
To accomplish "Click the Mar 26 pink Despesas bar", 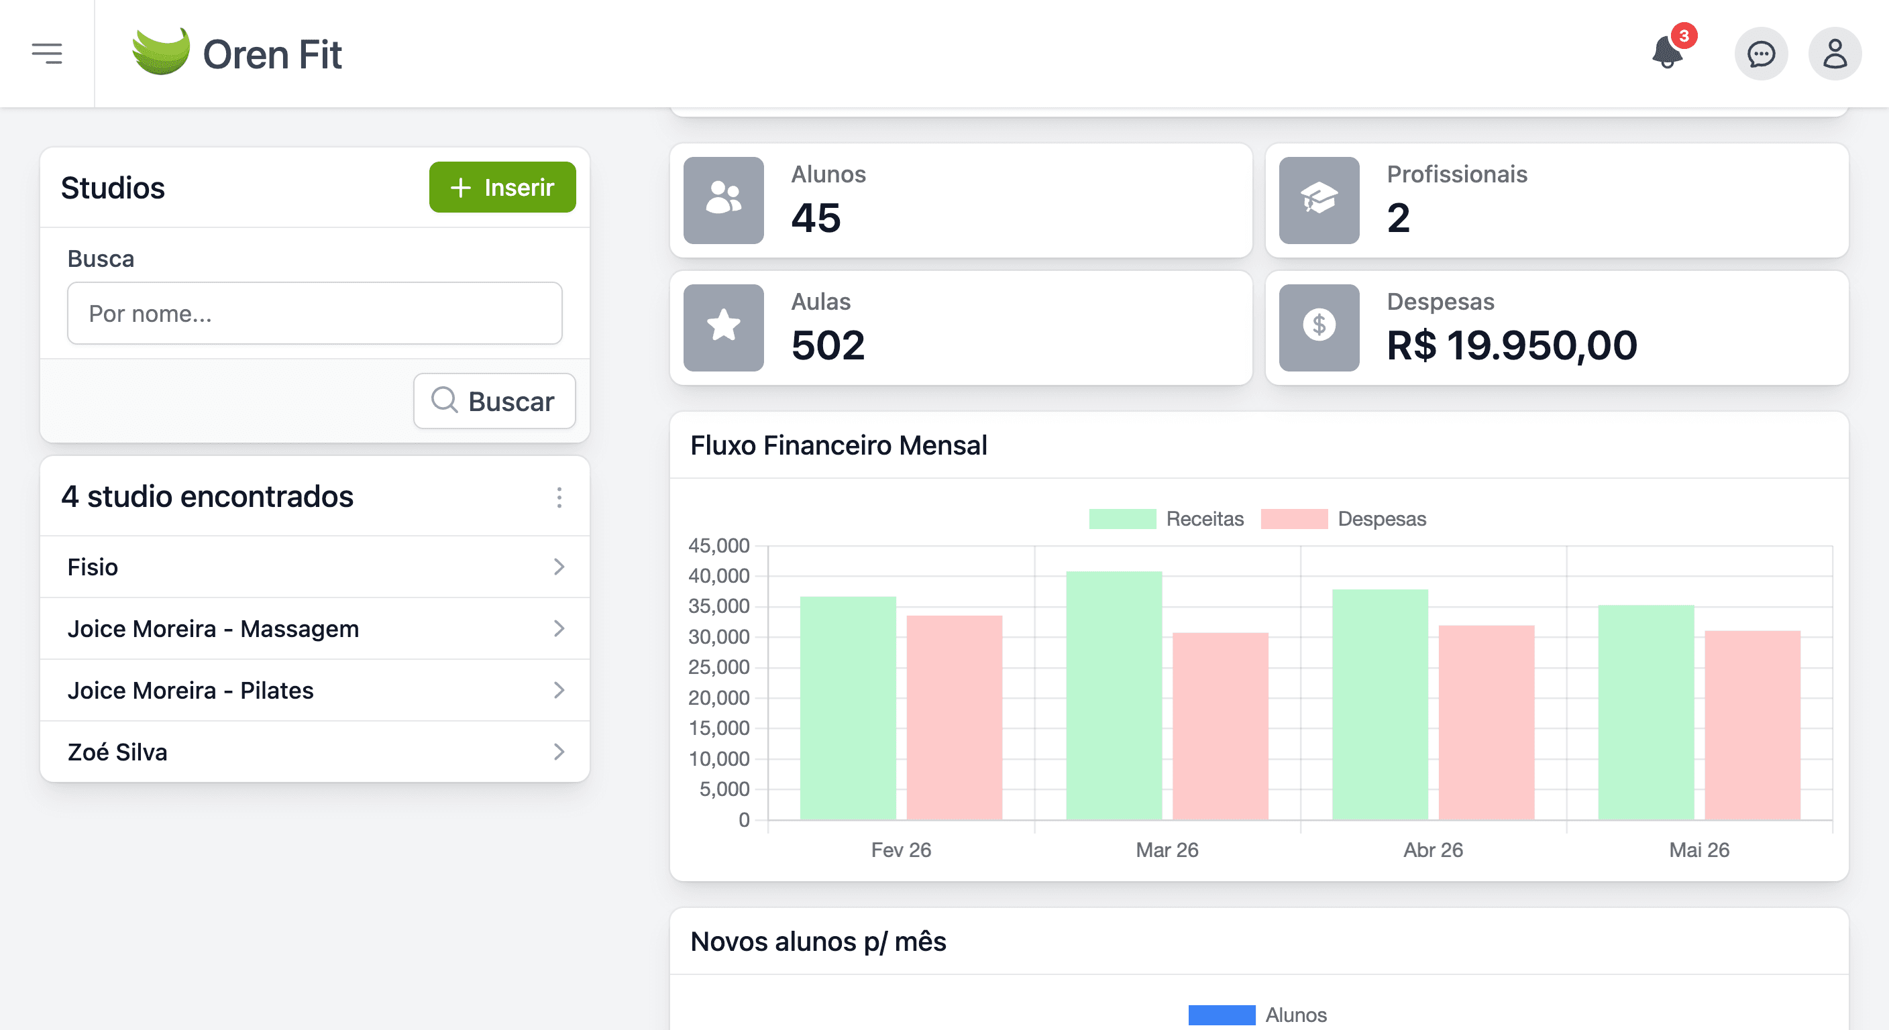I will (x=1220, y=726).
